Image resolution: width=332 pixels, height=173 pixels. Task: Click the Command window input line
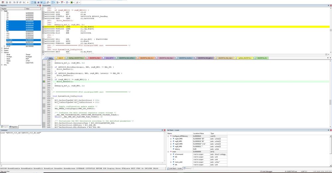coord(82,166)
